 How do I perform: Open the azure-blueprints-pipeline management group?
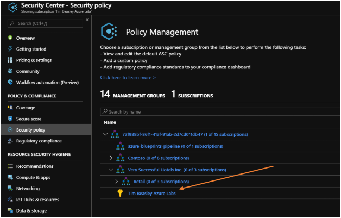pos(175,146)
